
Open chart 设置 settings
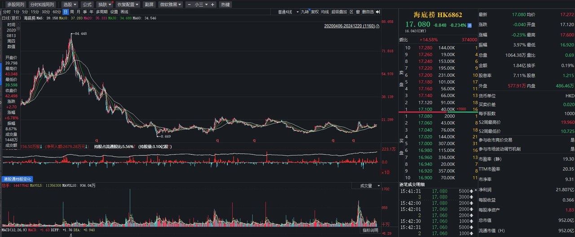[x=114, y=12]
